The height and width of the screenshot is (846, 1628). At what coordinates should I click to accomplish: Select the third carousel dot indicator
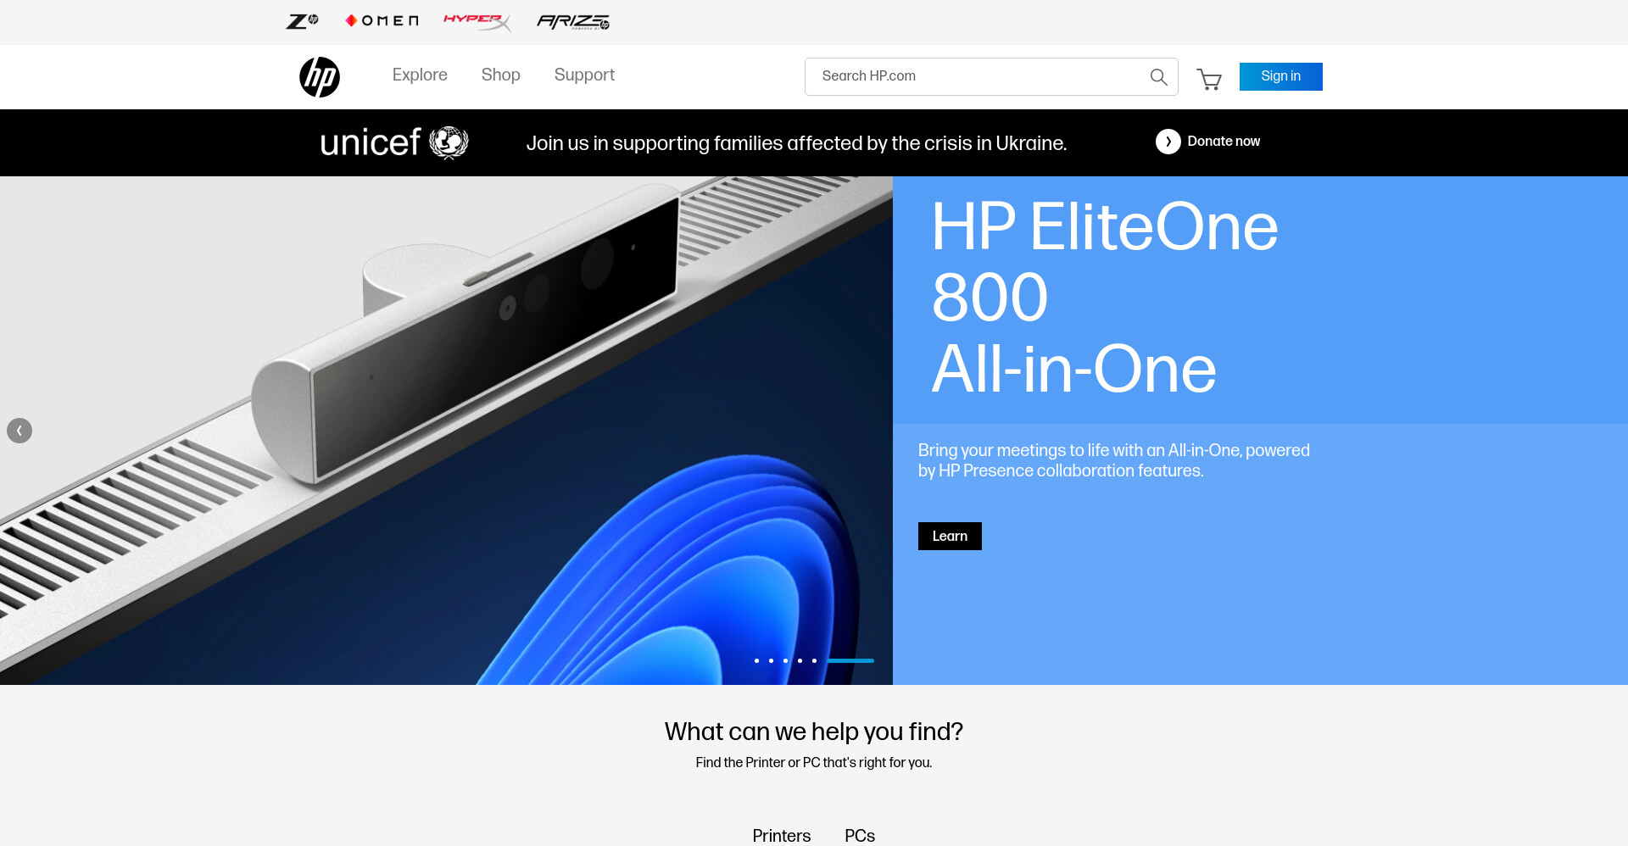(785, 660)
